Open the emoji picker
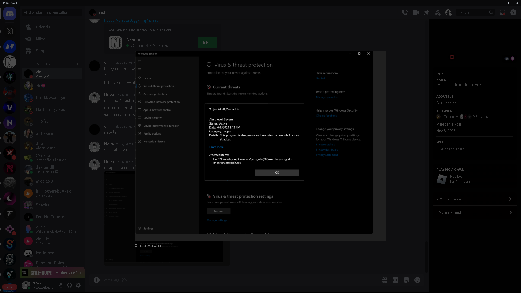Image resolution: width=521 pixels, height=293 pixels. coord(417,280)
